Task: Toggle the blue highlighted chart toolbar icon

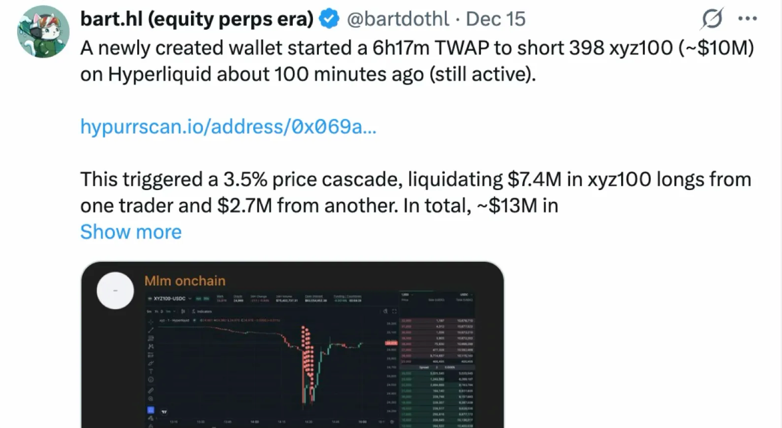Action: pyautogui.click(x=151, y=410)
